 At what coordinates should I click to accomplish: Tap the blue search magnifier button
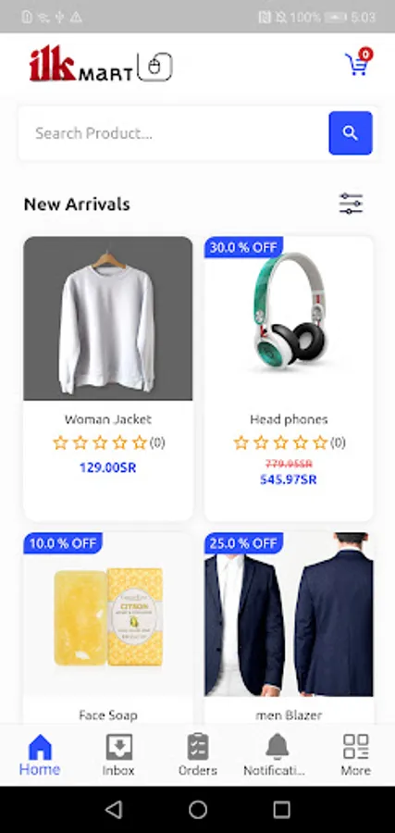(351, 132)
